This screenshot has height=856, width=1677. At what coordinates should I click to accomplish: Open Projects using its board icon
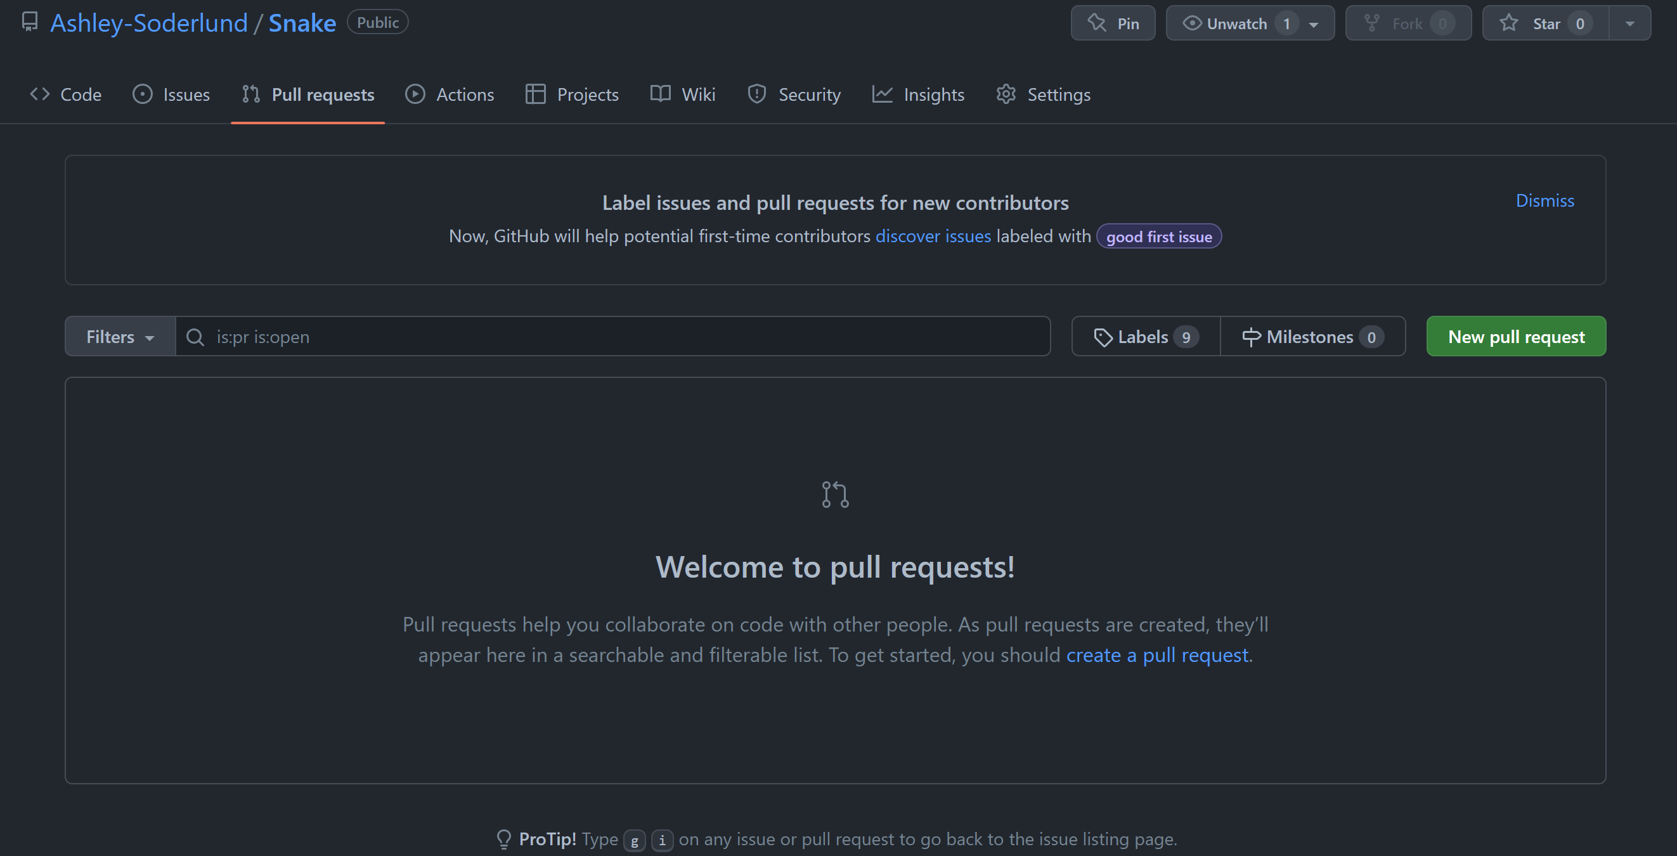(534, 94)
